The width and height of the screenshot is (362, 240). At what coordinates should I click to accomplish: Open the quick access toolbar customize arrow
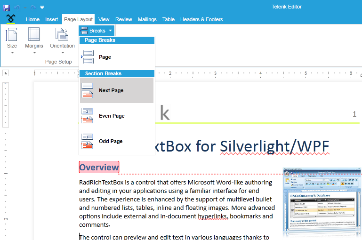pyautogui.click(x=42, y=8)
